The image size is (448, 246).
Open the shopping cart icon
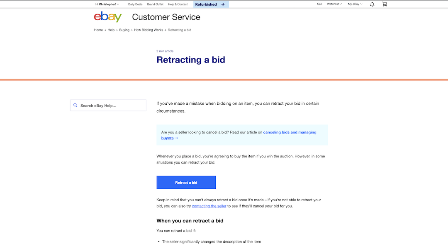(x=385, y=4)
